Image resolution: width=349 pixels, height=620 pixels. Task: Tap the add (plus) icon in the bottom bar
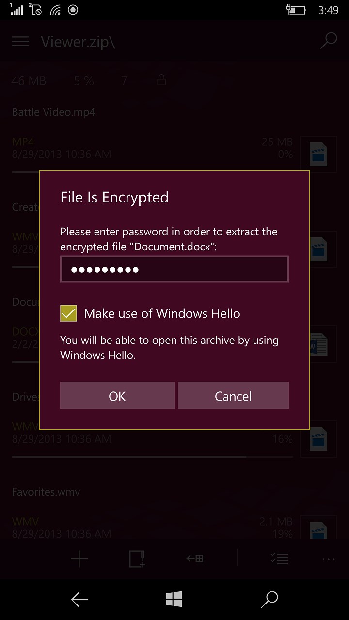[79, 559]
